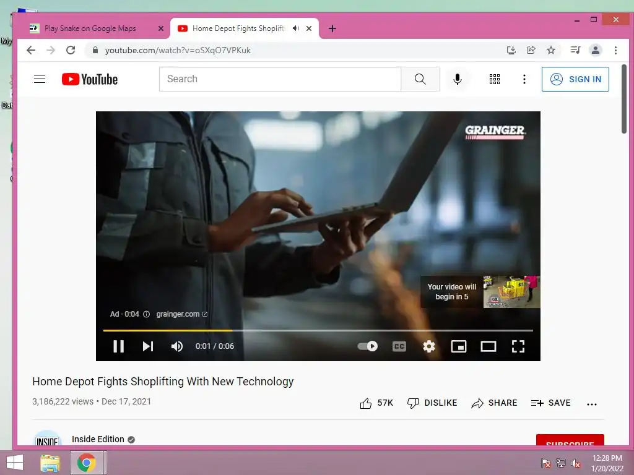Open Chrome three-dot menu
The image size is (634, 475).
[615, 50]
